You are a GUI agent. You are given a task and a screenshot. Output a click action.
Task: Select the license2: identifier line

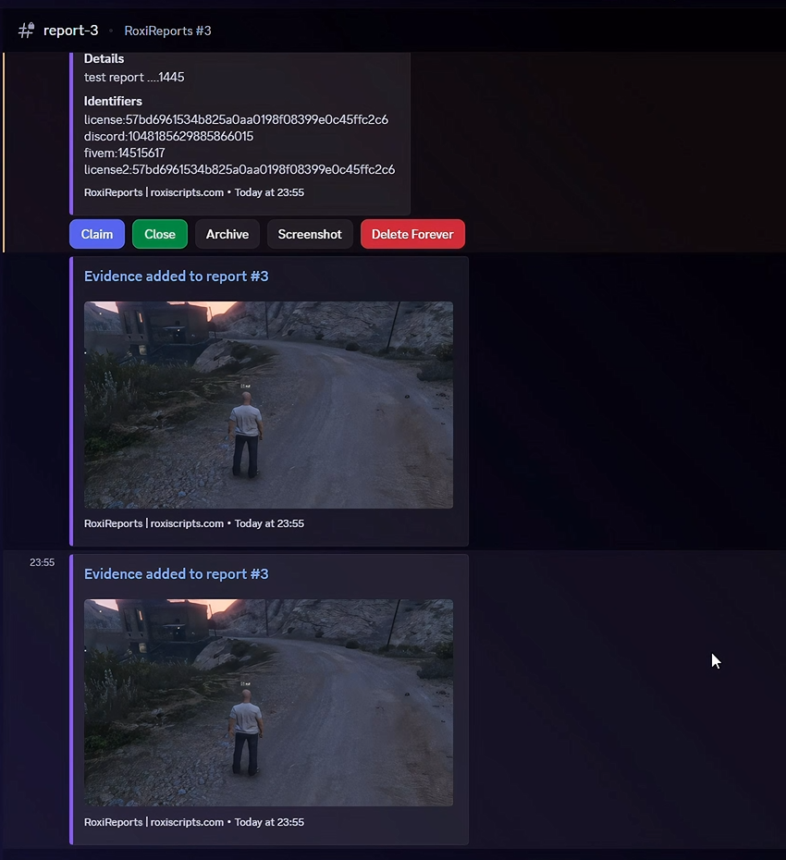pos(239,169)
